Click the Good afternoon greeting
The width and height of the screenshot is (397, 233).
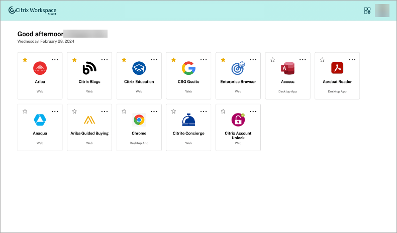pyautogui.click(x=40, y=34)
